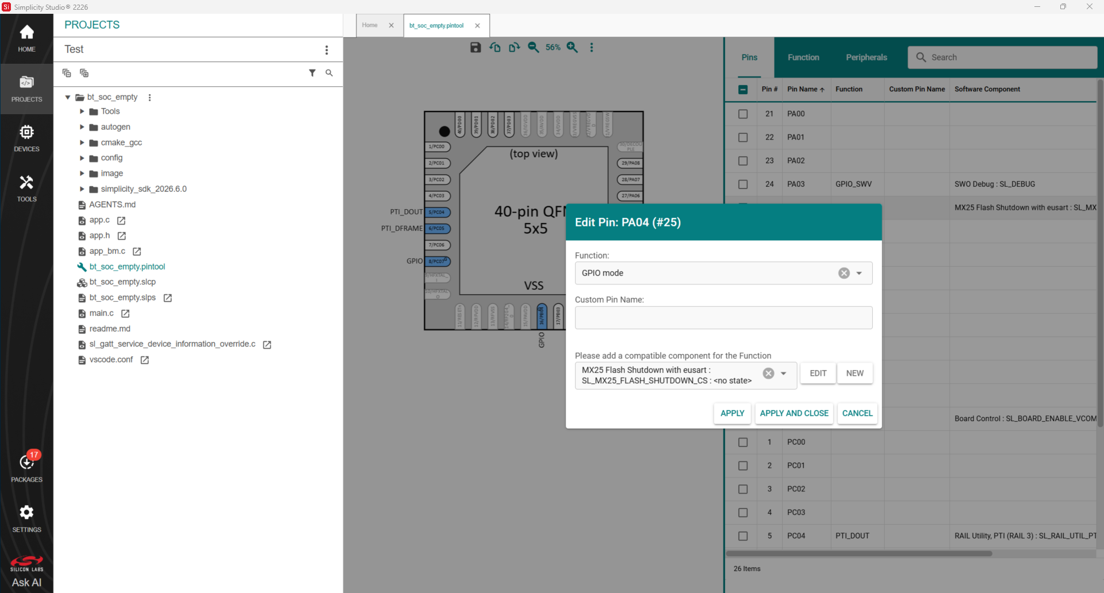Expand the Tools folder
1104x593 pixels.
pyautogui.click(x=82, y=111)
